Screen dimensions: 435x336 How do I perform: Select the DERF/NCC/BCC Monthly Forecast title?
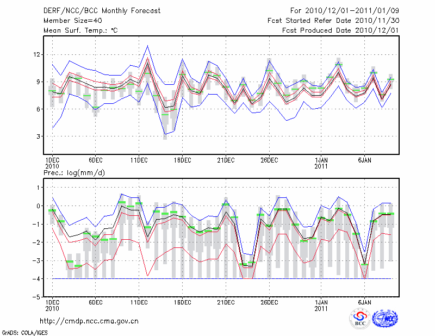pyautogui.click(x=91, y=10)
